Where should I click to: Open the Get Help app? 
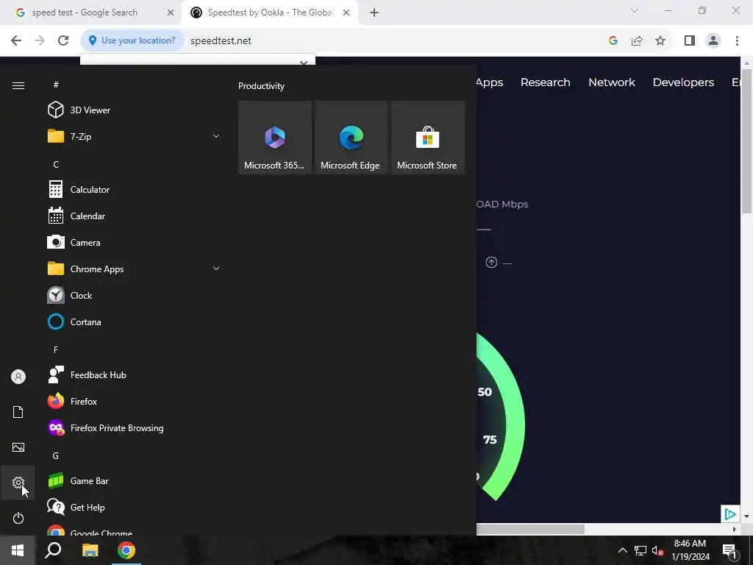tap(133, 507)
